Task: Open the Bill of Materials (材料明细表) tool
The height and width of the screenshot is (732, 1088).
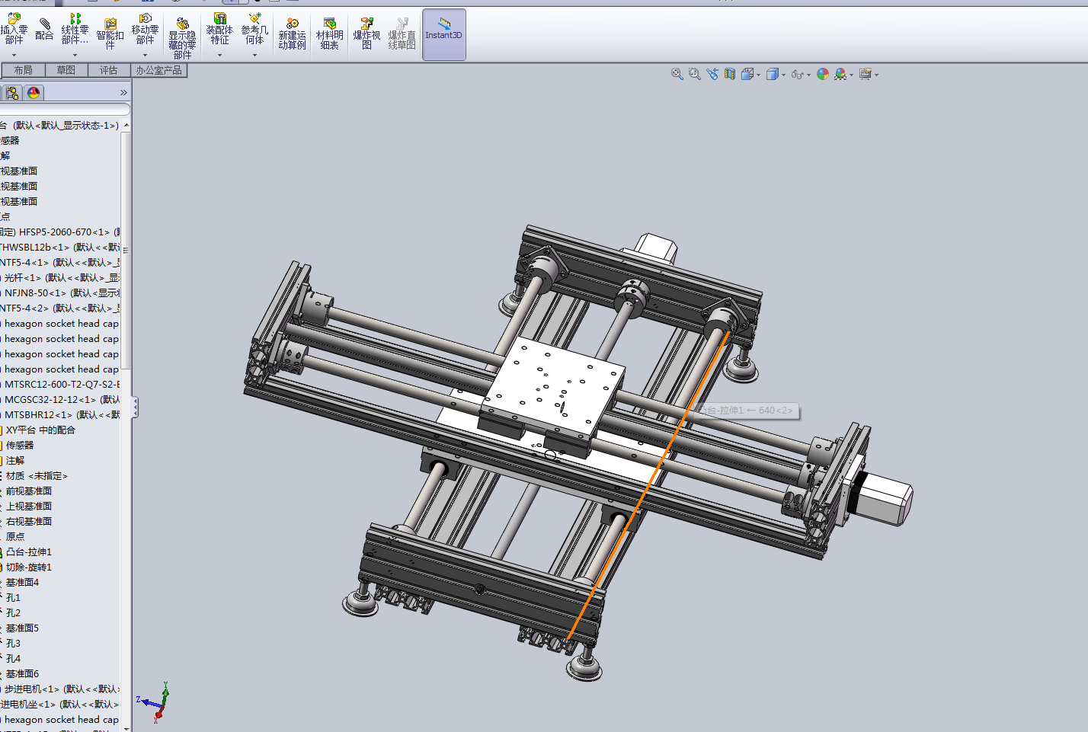Action: pos(329,34)
